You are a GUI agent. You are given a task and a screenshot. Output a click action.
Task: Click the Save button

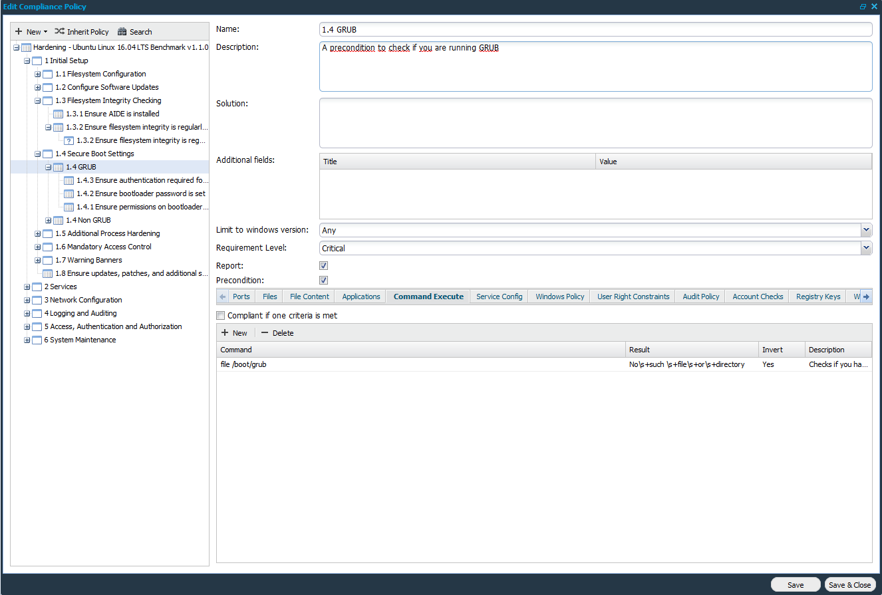click(x=795, y=585)
